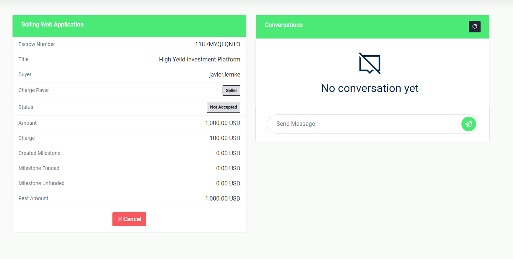The image size is (513, 259).
Task: Select escrow number 11U7MYQFQNTO
Action: pyautogui.click(x=217, y=45)
